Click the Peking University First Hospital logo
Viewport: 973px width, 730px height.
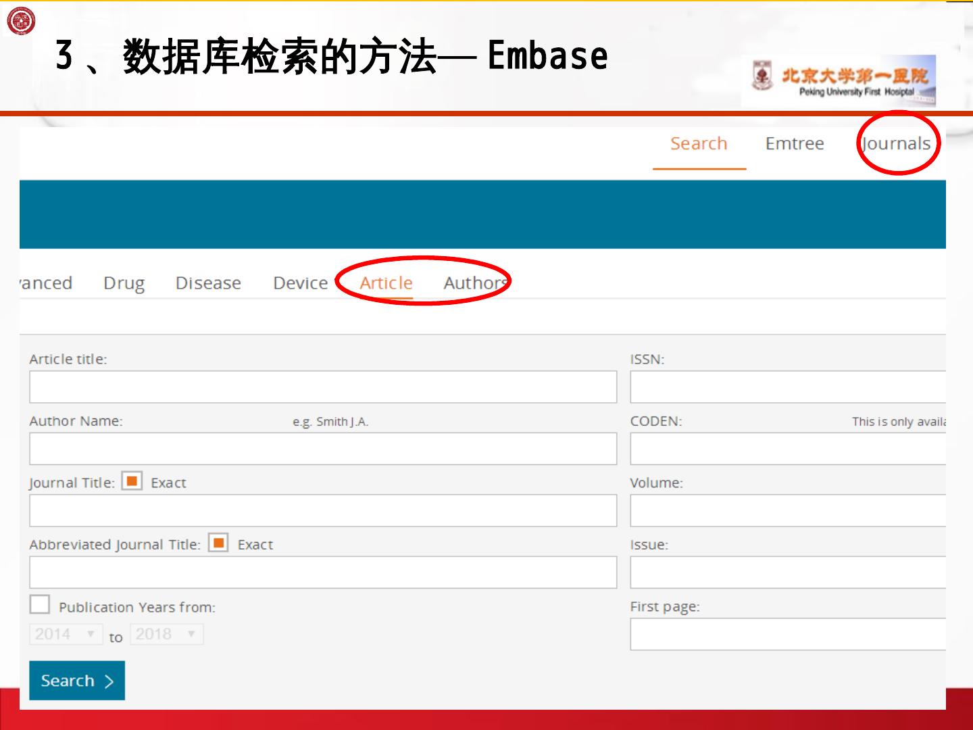tap(843, 81)
